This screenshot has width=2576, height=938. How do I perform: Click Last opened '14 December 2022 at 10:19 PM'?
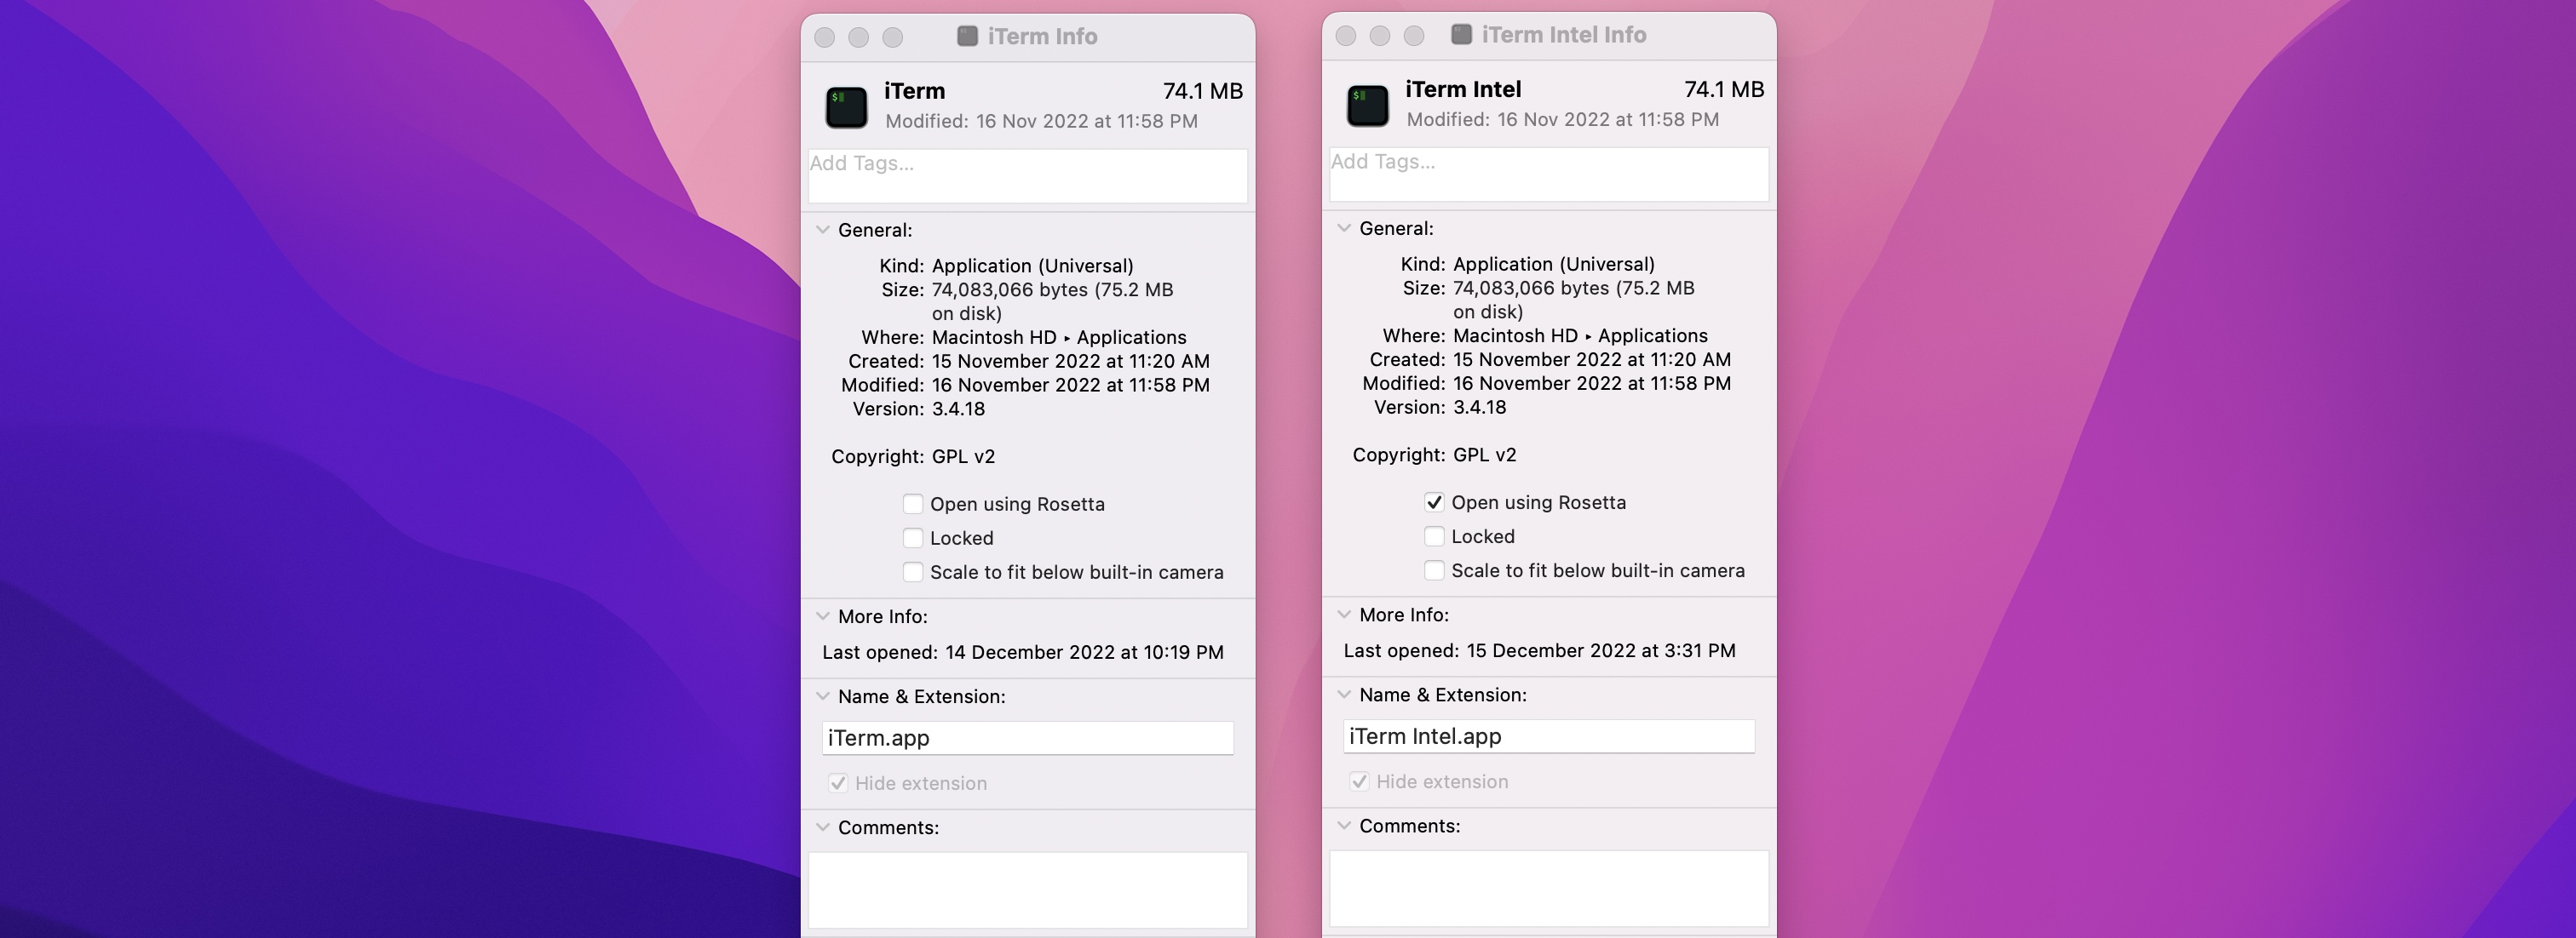point(1084,652)
